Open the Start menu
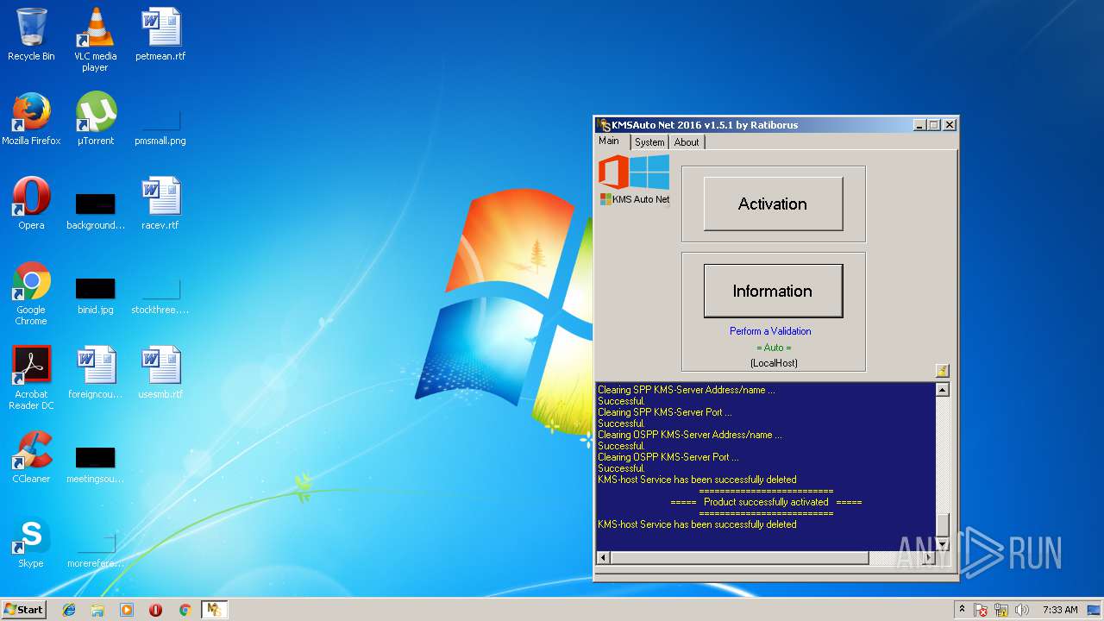 pyautogui.click(x=23, y=610)
